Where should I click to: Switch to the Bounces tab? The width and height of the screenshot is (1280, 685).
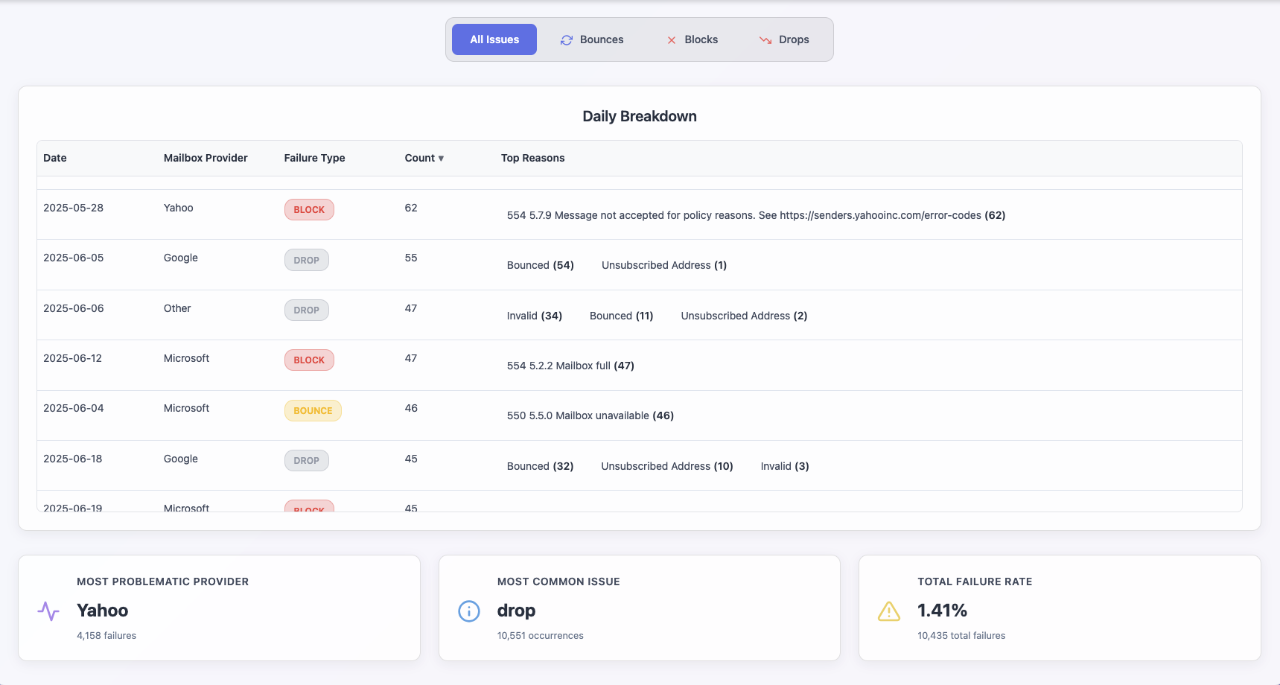pos(592,39)
